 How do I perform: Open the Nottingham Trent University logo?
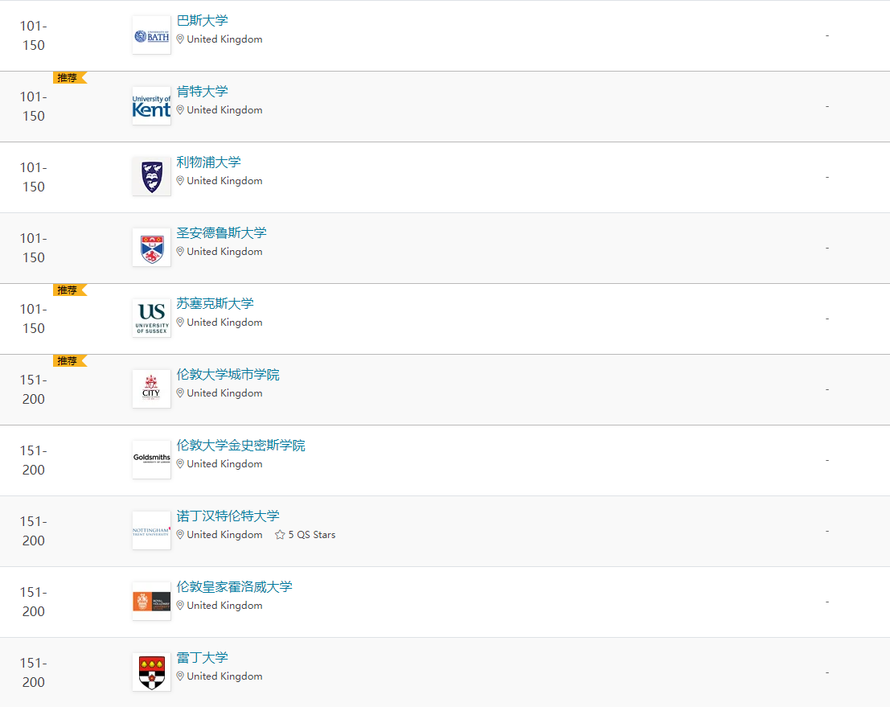tap(152, 530)
